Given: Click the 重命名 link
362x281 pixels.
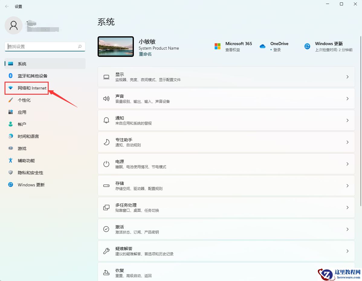Looking at the screenshot, I should (x=145, y=54).
